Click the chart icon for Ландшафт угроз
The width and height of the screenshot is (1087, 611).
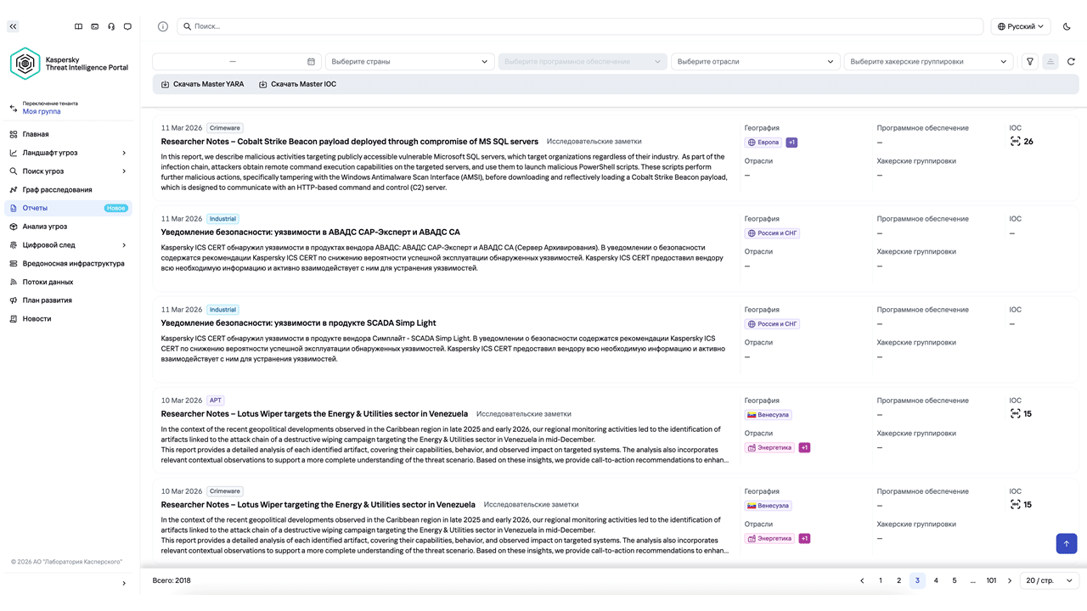click(14, 153)
